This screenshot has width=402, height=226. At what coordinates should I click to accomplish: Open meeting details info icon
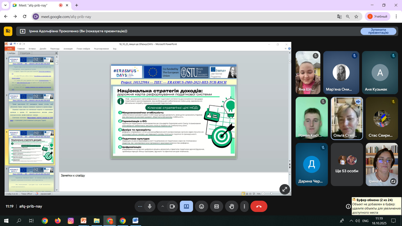(348, 207)
